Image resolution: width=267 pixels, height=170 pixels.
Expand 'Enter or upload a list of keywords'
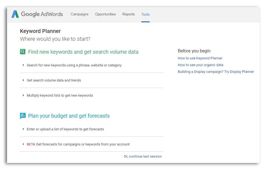click(x=65, y=129)
